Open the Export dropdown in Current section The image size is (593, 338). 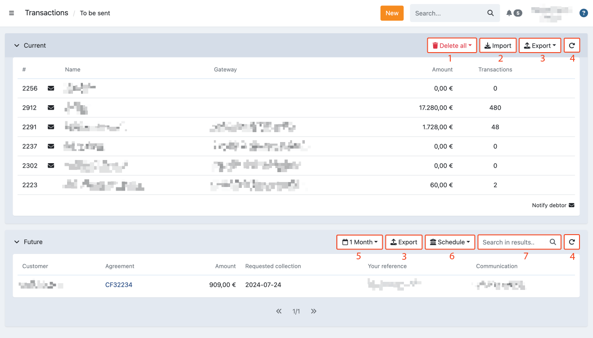click(x=540, y=45)
